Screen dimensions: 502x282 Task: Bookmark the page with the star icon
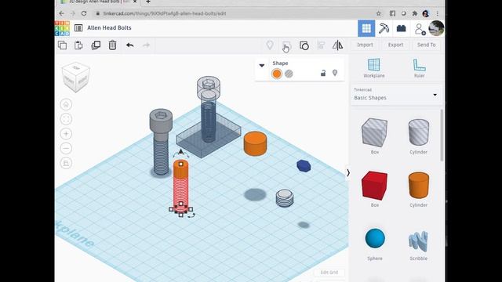(379, 13)
